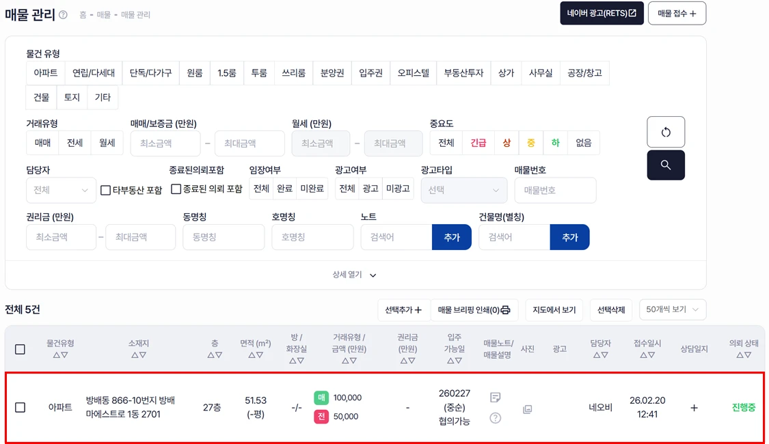769x444 pixels.
Task: Click the photo gallery icon in row
Action: [x=527, y=408]
